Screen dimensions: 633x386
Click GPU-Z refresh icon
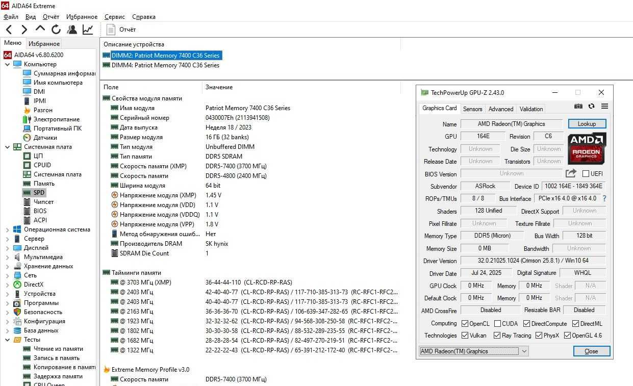(591, 106)
